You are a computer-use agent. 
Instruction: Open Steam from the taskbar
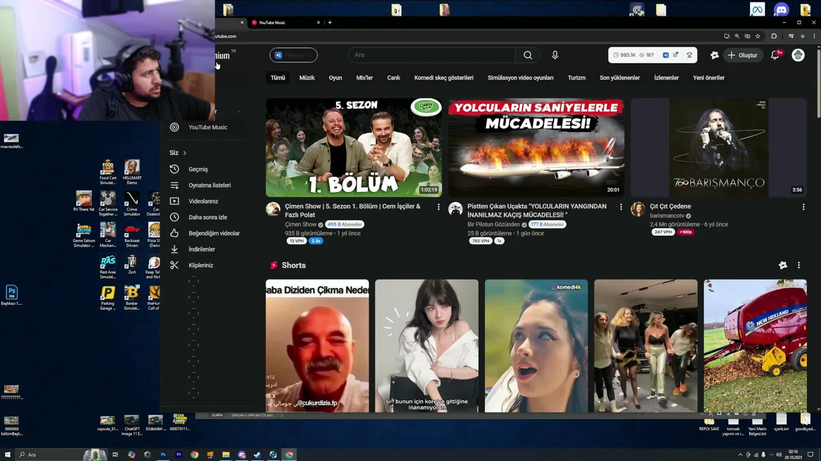(x=257, y=455)
